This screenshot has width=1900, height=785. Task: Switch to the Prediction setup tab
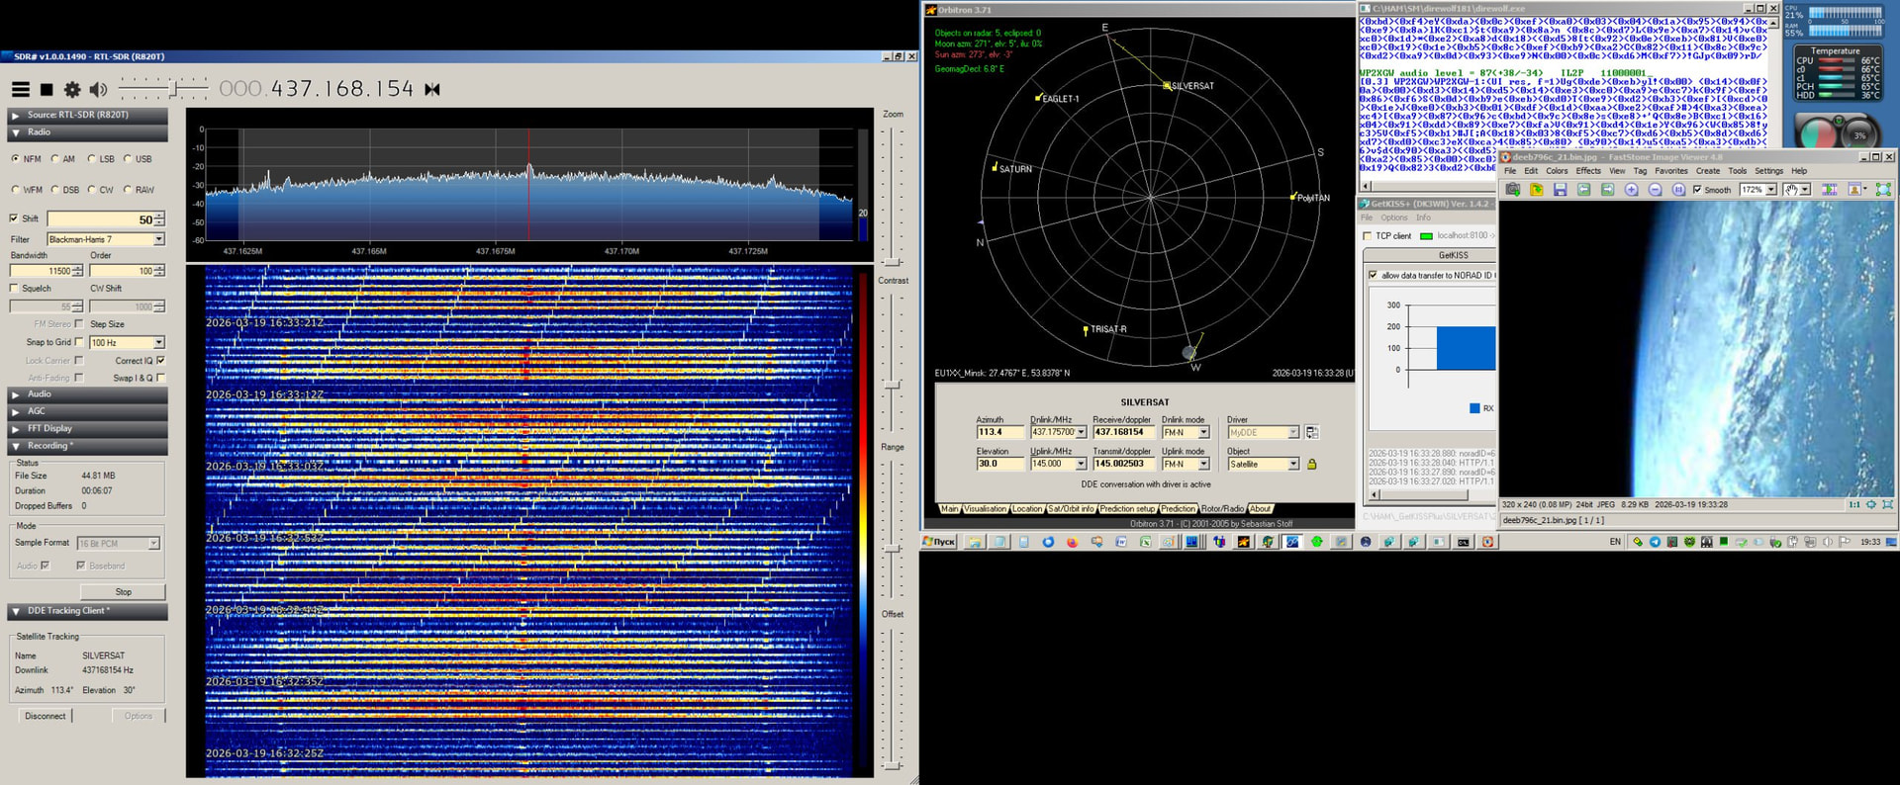1127,509
